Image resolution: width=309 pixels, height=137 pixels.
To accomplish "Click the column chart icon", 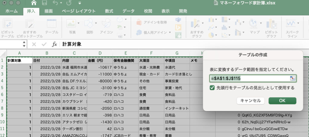I will (x=211, y=20).
